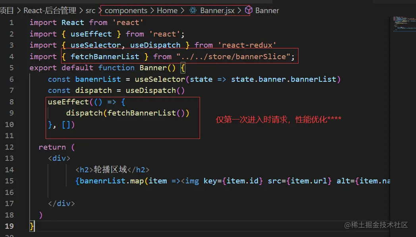The image size is (416, 237).
Task: Open the 'Home' breadcrumb folder
Action: (x=167, y=11)
